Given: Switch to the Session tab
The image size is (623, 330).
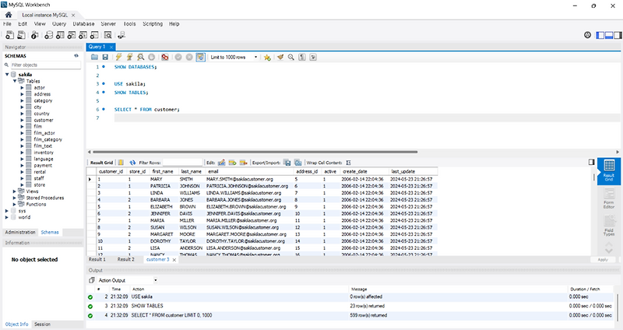Looking at the screenshot, I should tap(42, 324).
